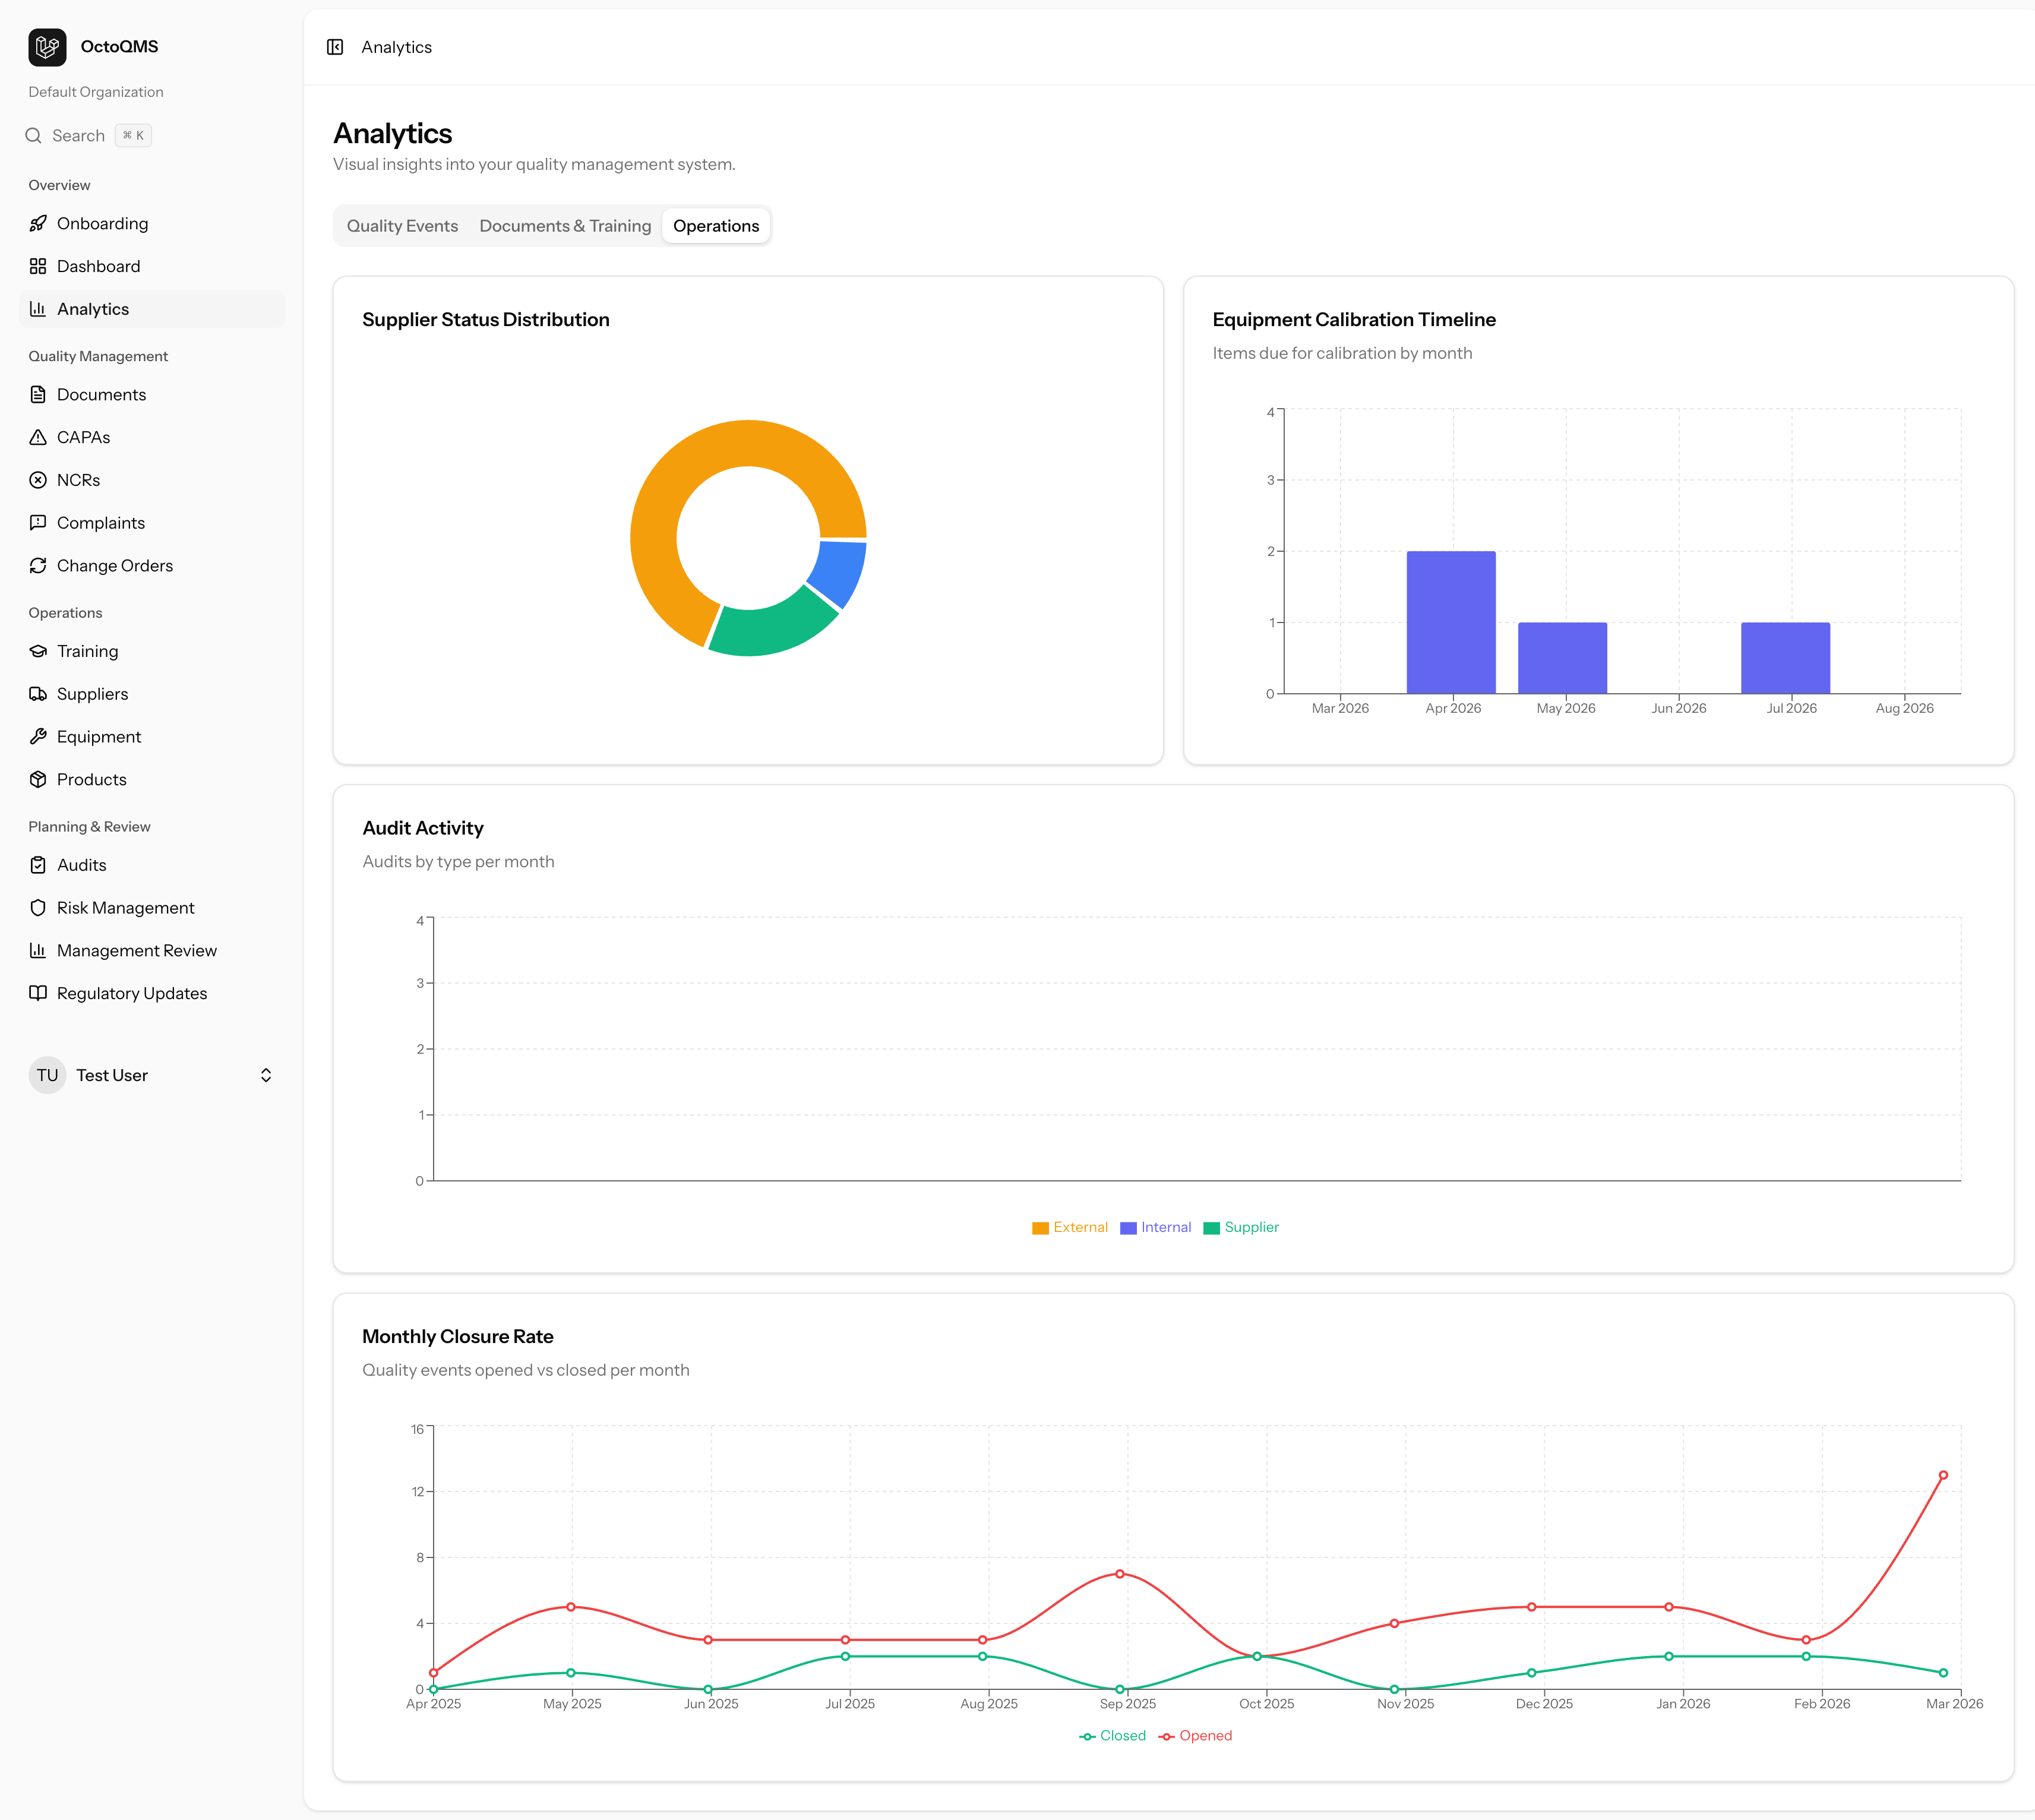Image resolution: width=2035 pixels, height=1820 pixels.
Task: Click the TU user avatar
Action: pyautogui.click(x=47, y=1075)
